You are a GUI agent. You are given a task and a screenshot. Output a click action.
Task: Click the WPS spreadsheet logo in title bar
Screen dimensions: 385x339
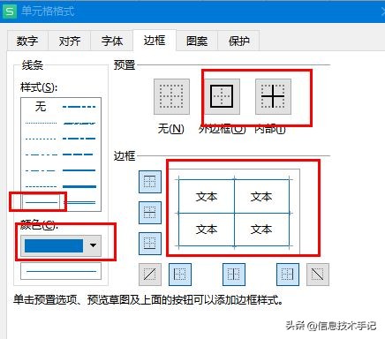point(10,11)
